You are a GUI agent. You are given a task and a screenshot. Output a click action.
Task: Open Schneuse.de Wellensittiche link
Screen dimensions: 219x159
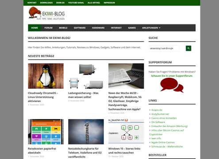click(167, 147)
